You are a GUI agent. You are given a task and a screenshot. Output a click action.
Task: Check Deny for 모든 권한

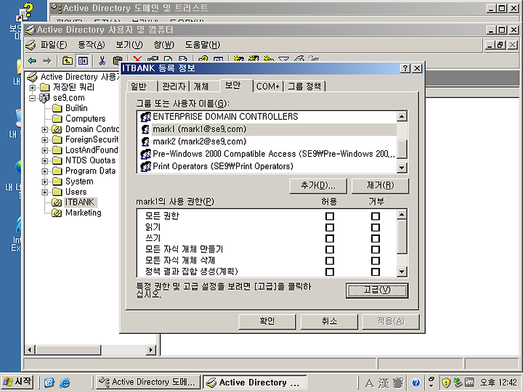point(376,216)
